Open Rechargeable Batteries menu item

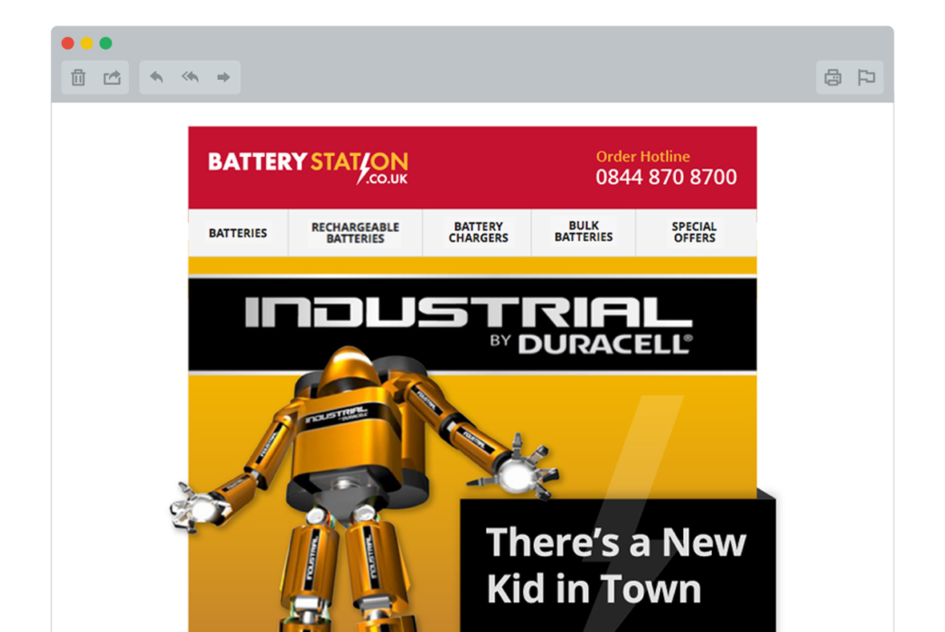click(356, 233)
